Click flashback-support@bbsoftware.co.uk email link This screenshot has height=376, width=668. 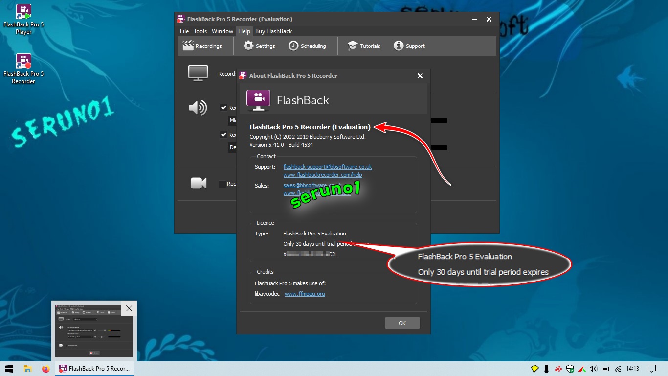point(328,167)
